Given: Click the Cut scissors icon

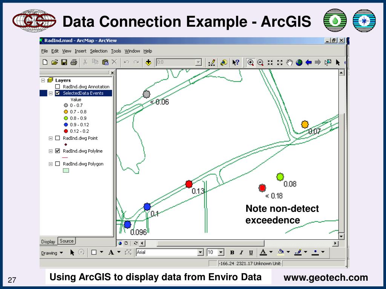Looking at the screenshot, I should tap(85, 62).
